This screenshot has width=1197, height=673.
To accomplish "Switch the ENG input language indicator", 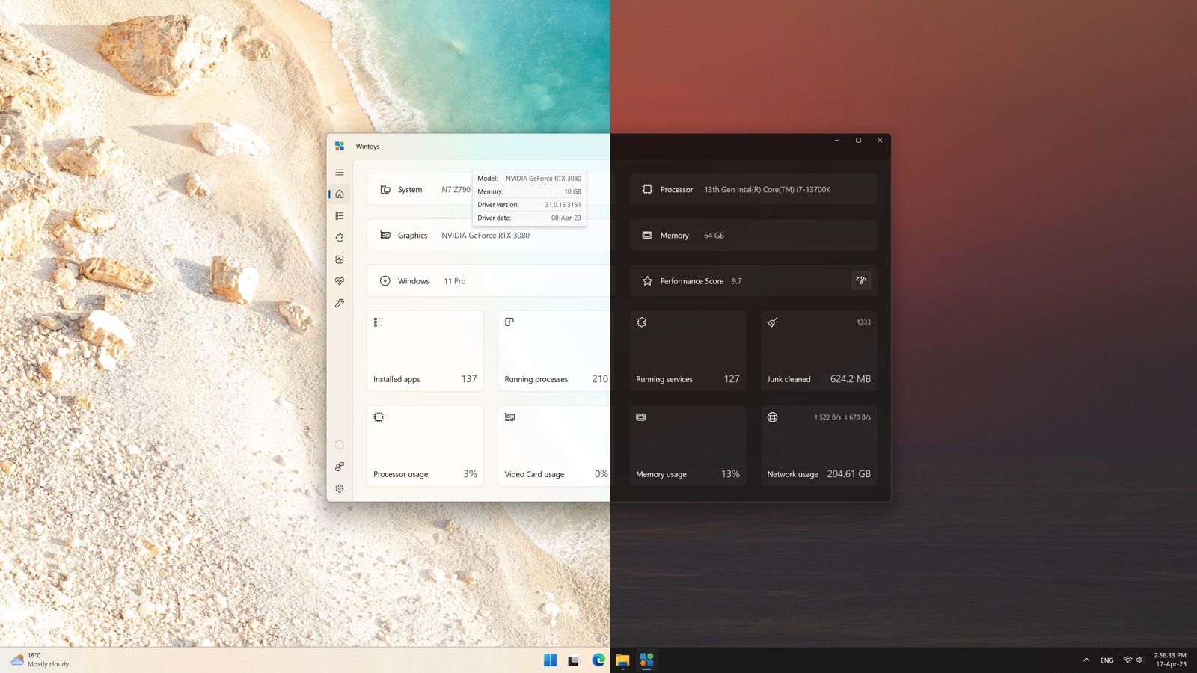I will [x=1107, y=660].
